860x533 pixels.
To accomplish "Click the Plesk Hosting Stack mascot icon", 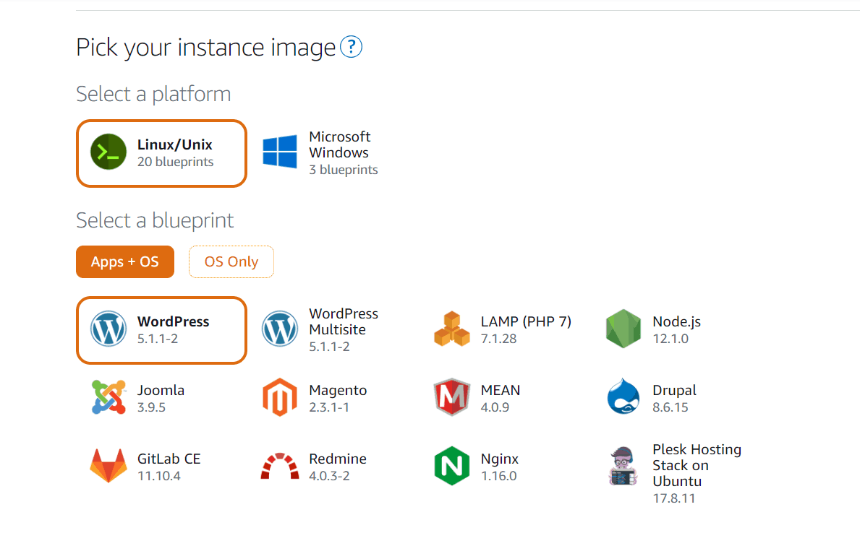I will (623, 466).
